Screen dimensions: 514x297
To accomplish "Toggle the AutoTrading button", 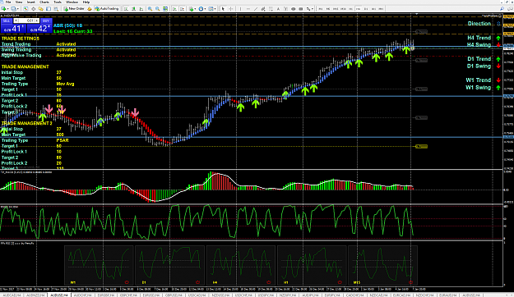I will click(x=107, y=9).
